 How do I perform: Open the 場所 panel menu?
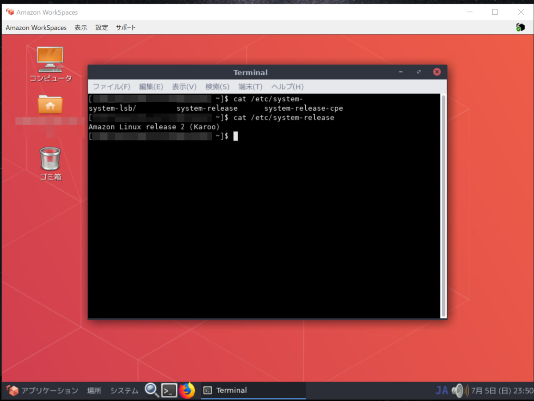click(94, 391)
